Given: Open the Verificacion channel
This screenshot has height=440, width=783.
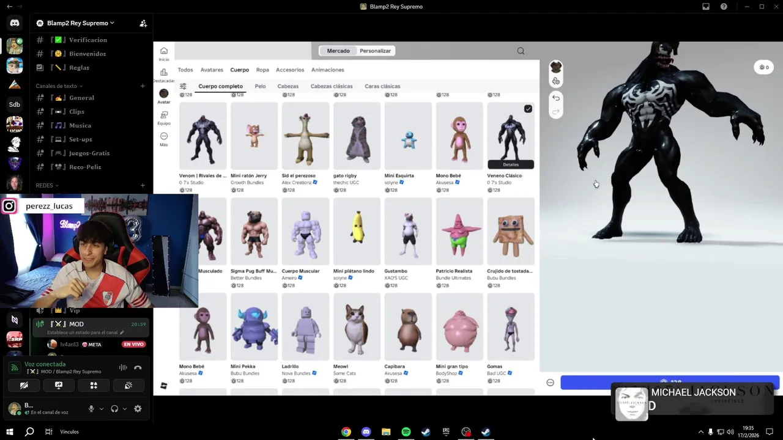Looking at the screenshot, I should click(90, 40).
